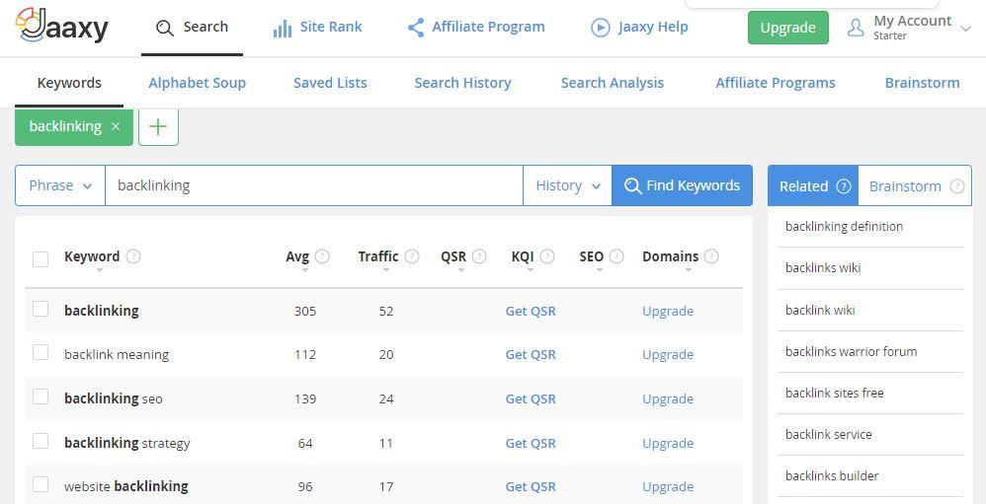Select related keyword backlinks wiki
Screen dimensions: 986x504
823,268
